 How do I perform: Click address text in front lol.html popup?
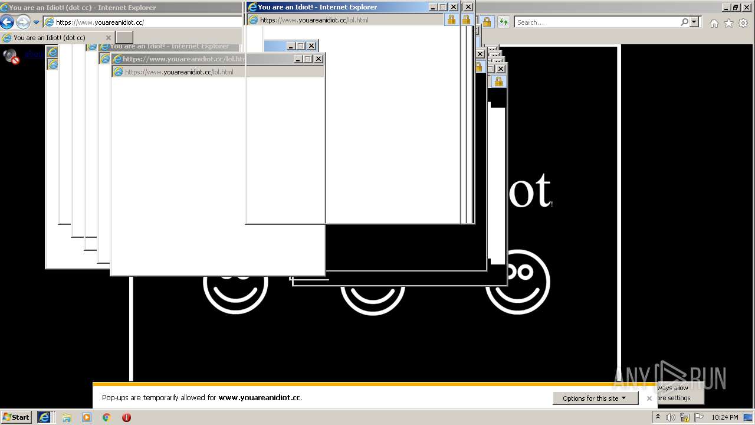(179, 72)
